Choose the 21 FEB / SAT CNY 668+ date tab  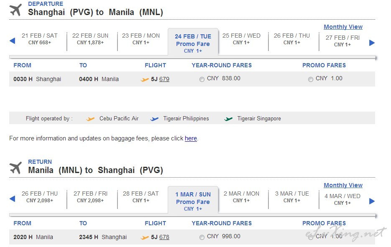(40, 39)
